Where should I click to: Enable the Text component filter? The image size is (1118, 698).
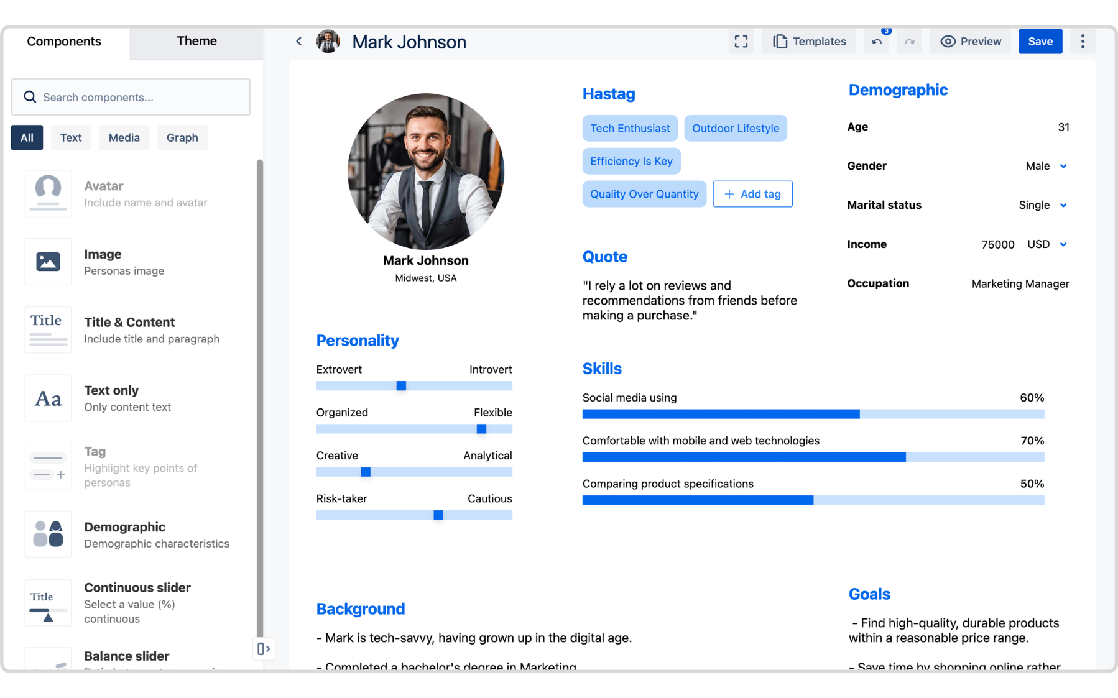tap(70, 137)
